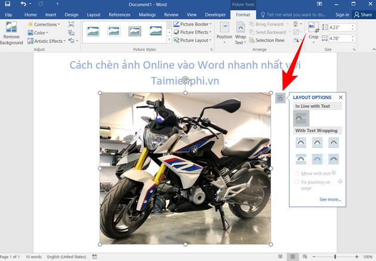This screenshot has height=261, width=376.
Task: Open the Position dropdown
Action: [224, 33]
